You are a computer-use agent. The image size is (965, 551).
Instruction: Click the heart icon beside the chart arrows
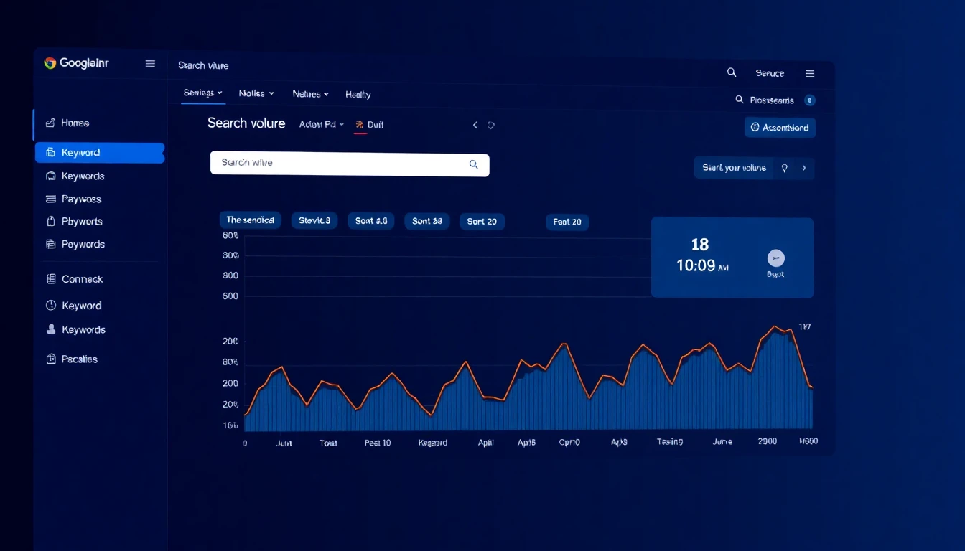point(491,124)
